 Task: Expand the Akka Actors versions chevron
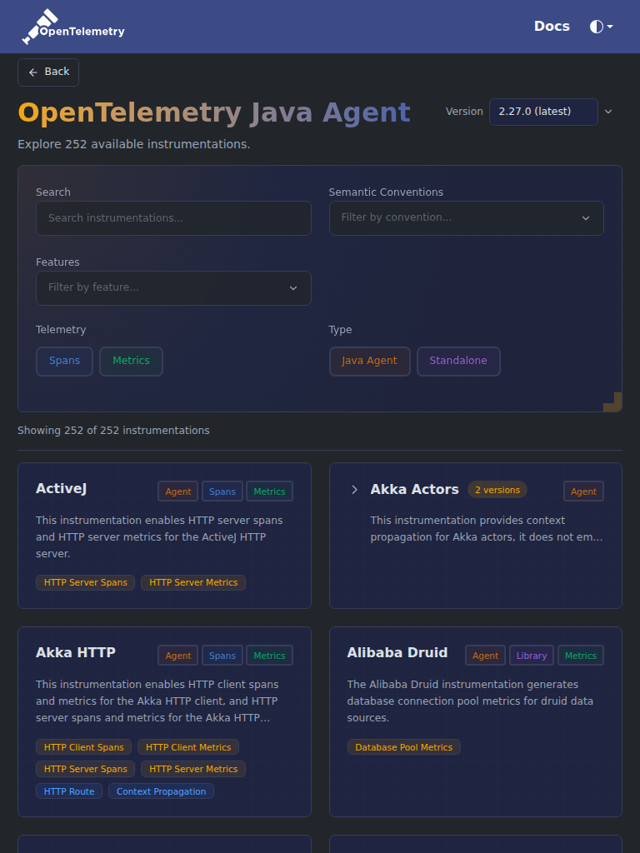point(354,490)
